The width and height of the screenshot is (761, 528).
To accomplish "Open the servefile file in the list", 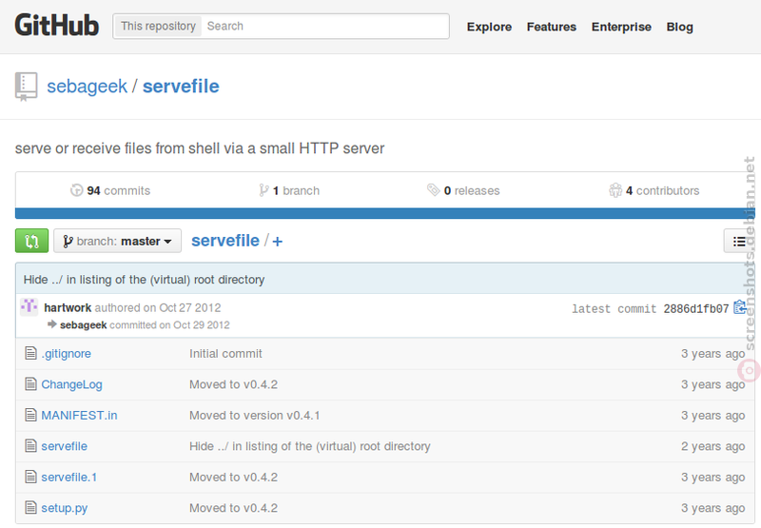I will [64, 446].
